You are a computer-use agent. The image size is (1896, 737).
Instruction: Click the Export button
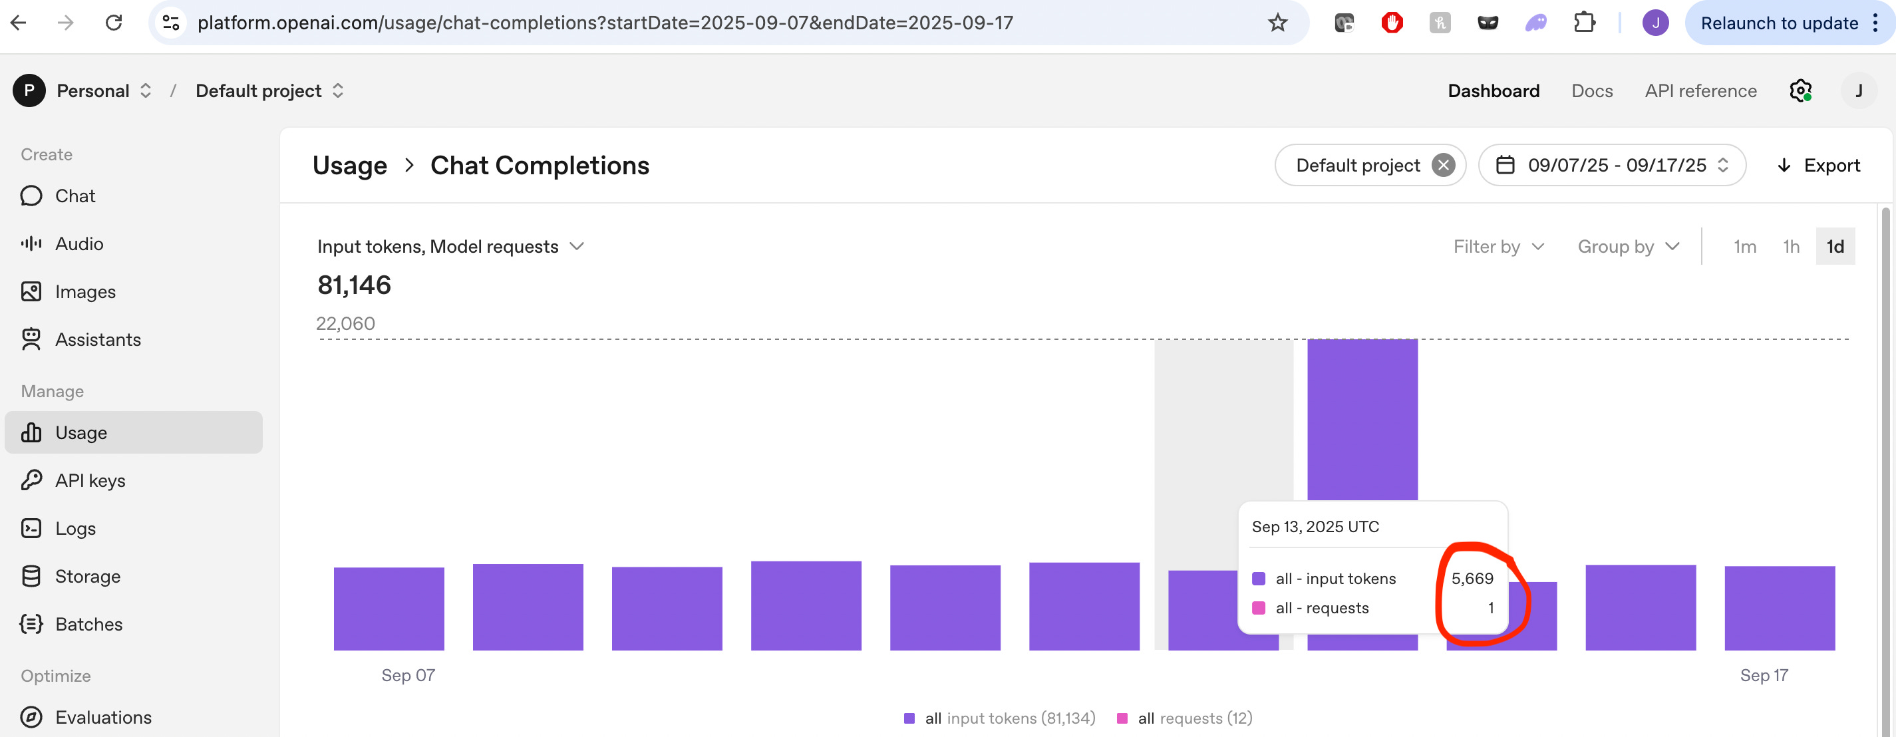(1819, 165)
